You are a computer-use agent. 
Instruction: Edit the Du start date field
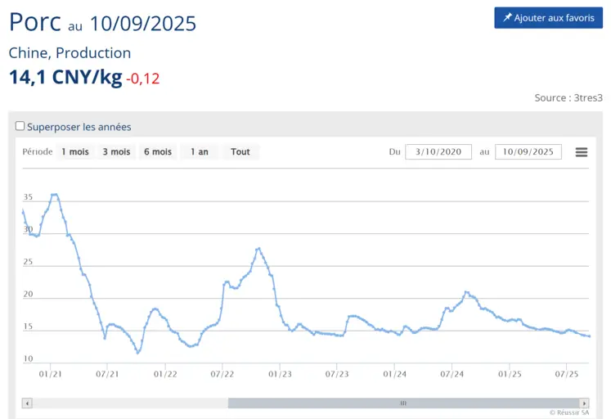pos(438,151)
